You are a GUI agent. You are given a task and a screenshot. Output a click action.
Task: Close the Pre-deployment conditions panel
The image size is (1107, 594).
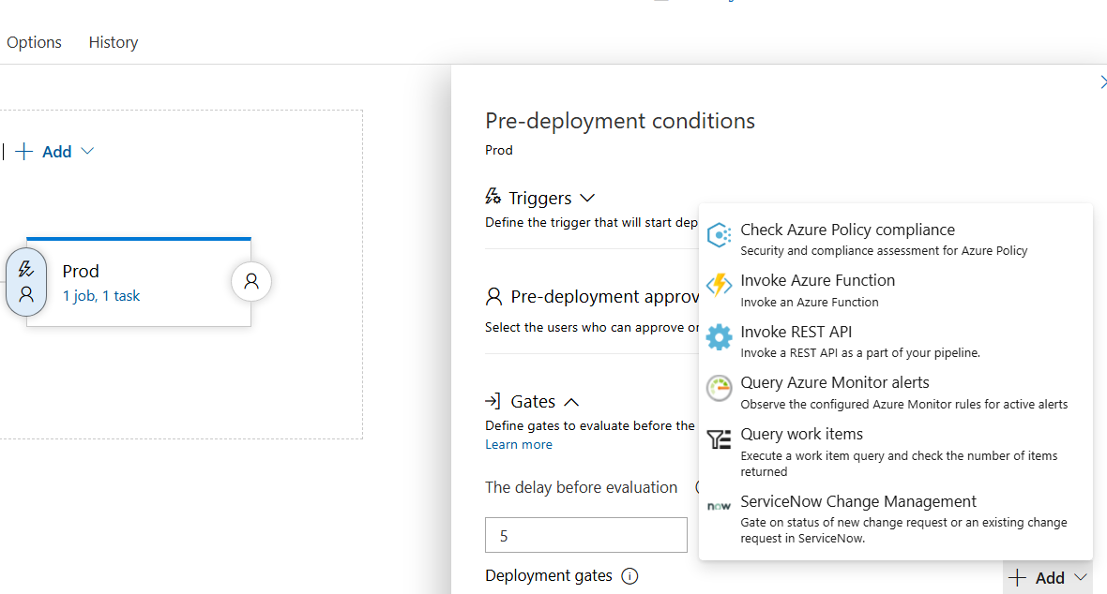1102,82
